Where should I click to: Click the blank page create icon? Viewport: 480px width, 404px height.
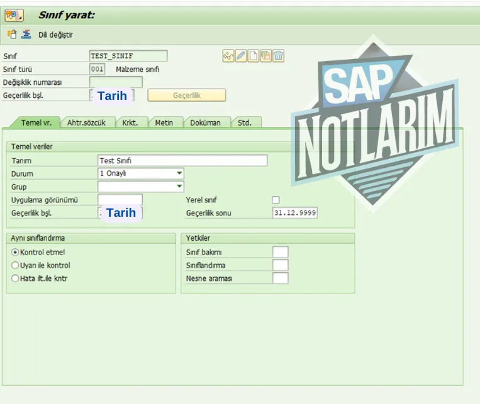253,56
